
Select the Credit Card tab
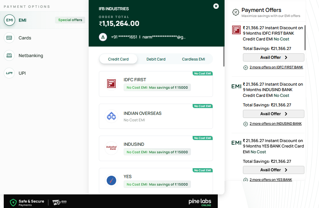point(118,59)
